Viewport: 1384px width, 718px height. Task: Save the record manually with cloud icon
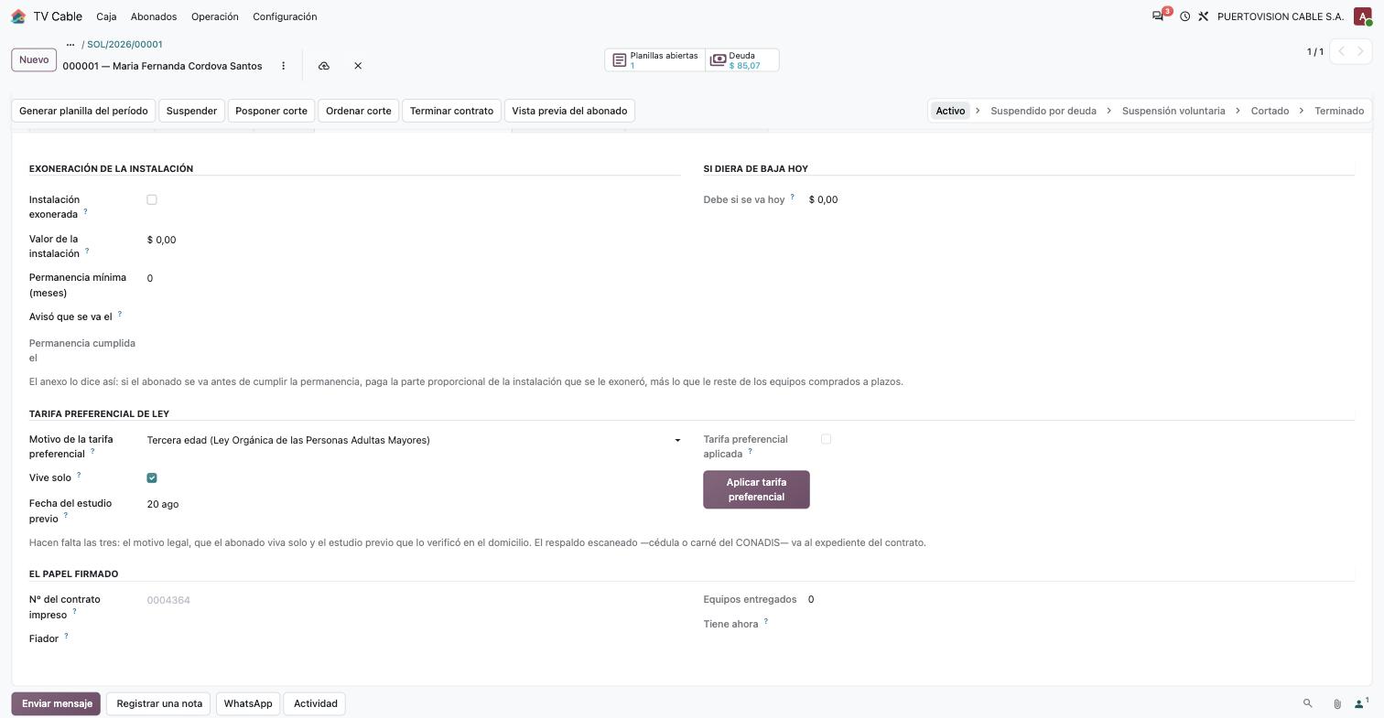pos(324,66)
